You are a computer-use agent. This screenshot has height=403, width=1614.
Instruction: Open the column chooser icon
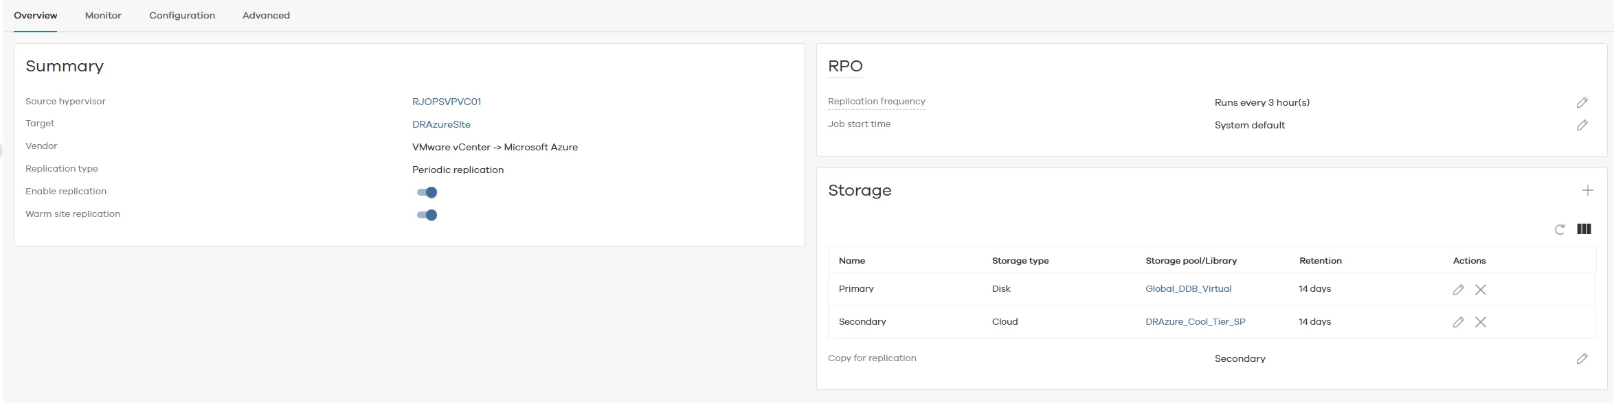(1584, 229)
